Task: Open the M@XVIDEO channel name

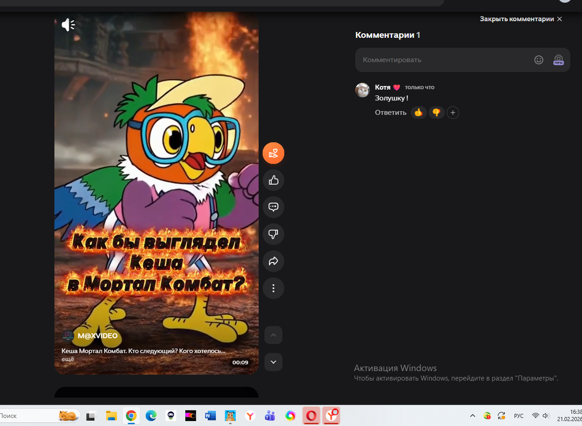Action: pyautogui.click(x=97, y=336)
